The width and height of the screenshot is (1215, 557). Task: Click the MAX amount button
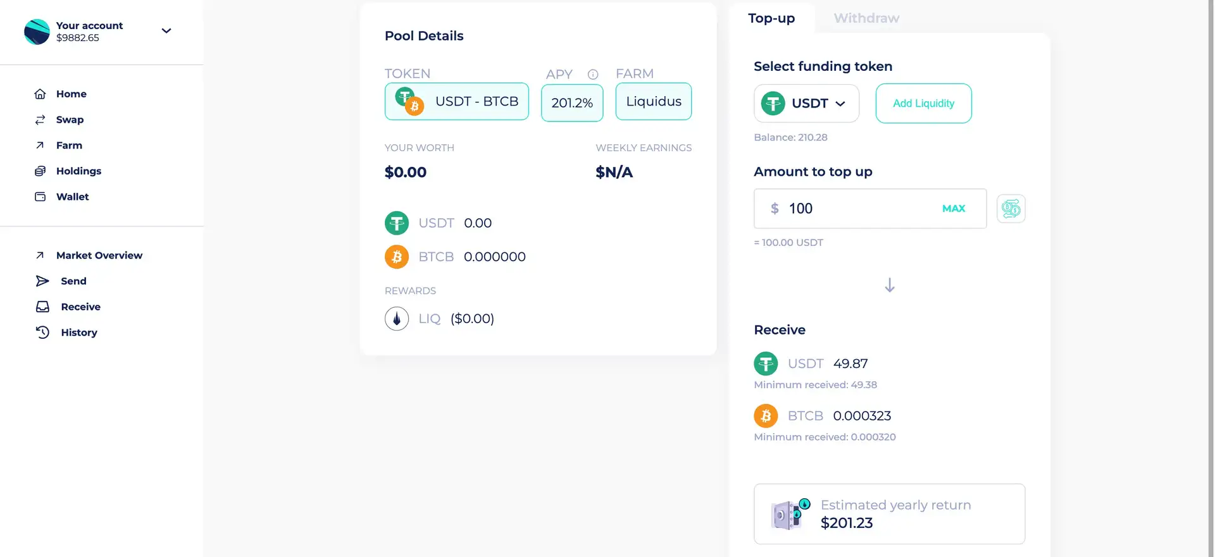click(x=953, y=209)
